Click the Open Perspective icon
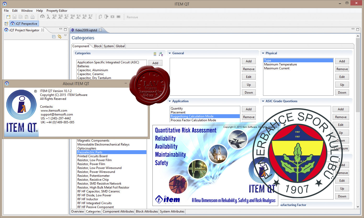Screen dimensions: 364x218 point(6,23)
